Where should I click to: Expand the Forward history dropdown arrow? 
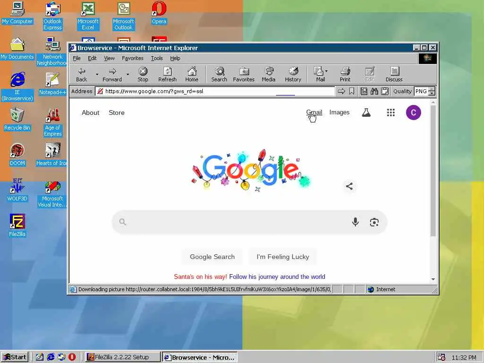[x=128, y=74]
